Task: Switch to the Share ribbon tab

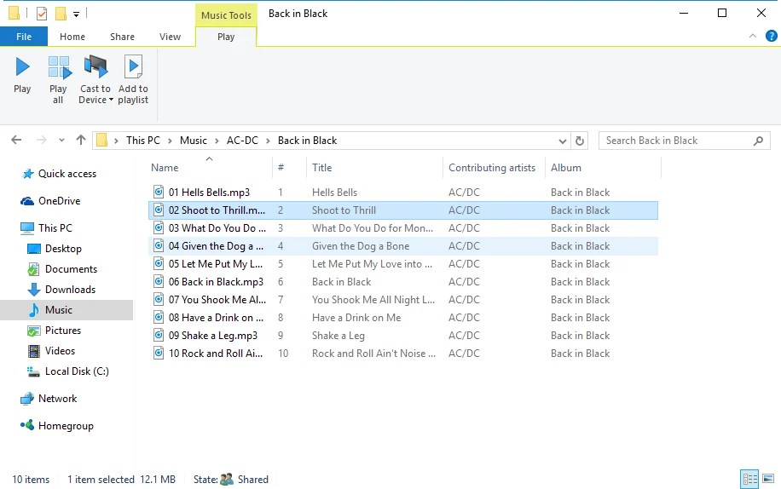Action: tap(122, 37)
